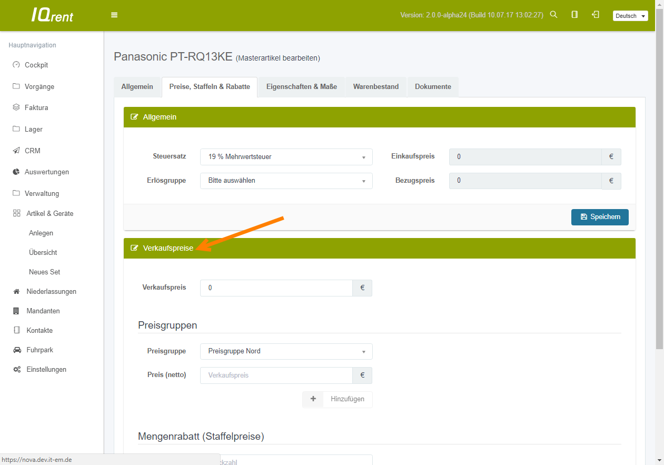Click the Bezugspreis field

(x=525, y=181)
